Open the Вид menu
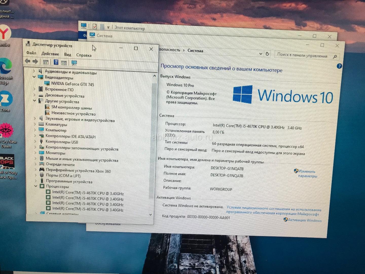Screen dimensions: 365x274 [67, 55]
